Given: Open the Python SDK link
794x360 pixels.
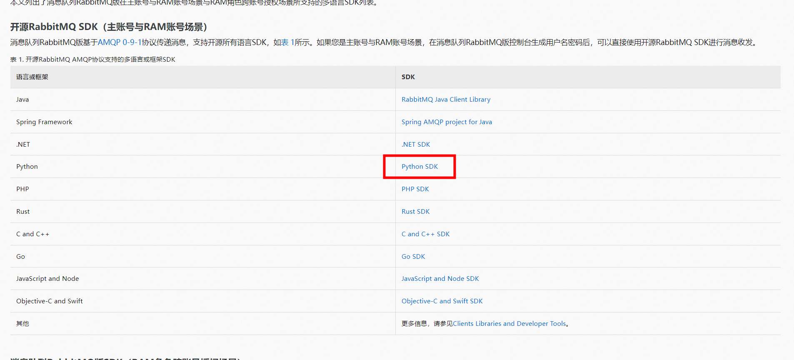Looking at the screenshot, I should (x=419, y=167).
